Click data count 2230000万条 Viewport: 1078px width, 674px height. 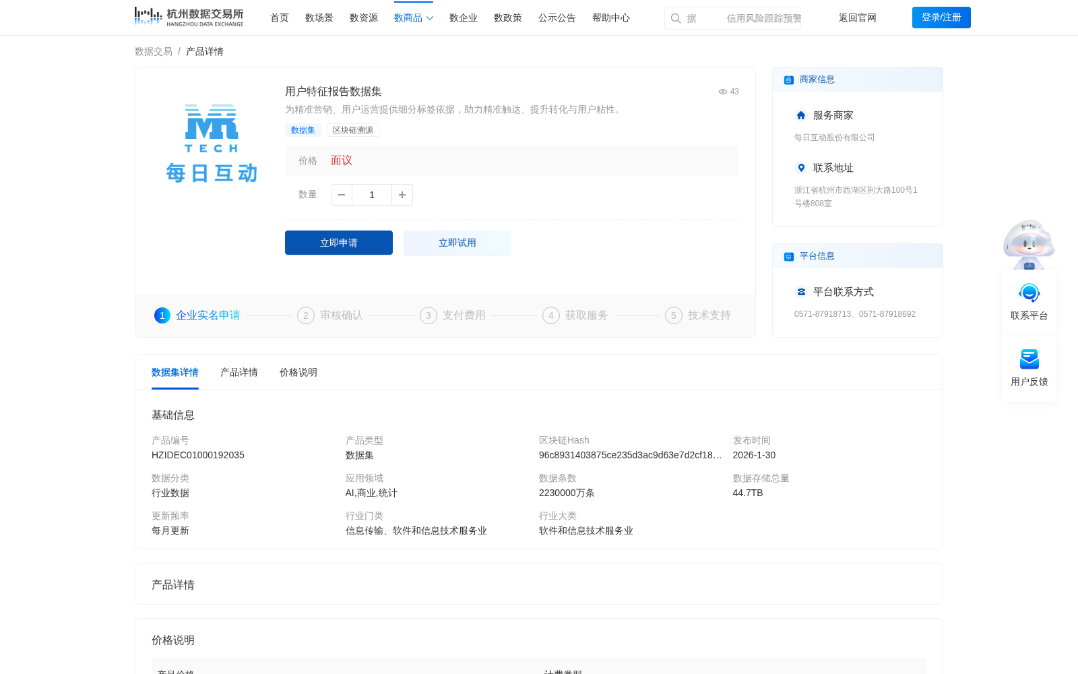[567, 493]
